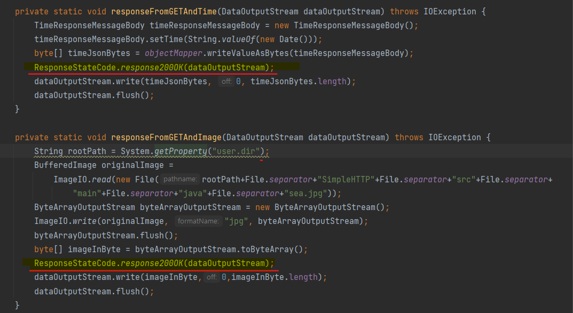
Task: Click response200OK in the responseFromGETAndImage method
Action: coord(152,263)
